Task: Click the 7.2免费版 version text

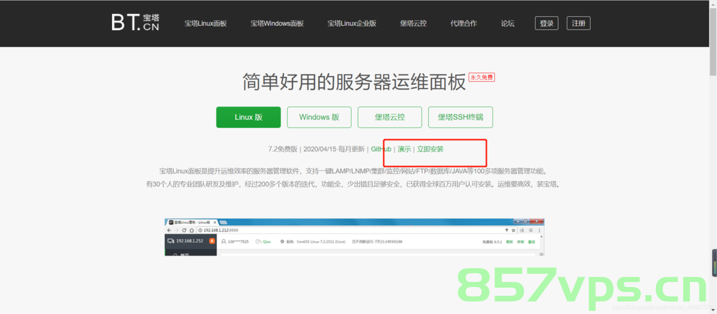Action: (282, 149)
